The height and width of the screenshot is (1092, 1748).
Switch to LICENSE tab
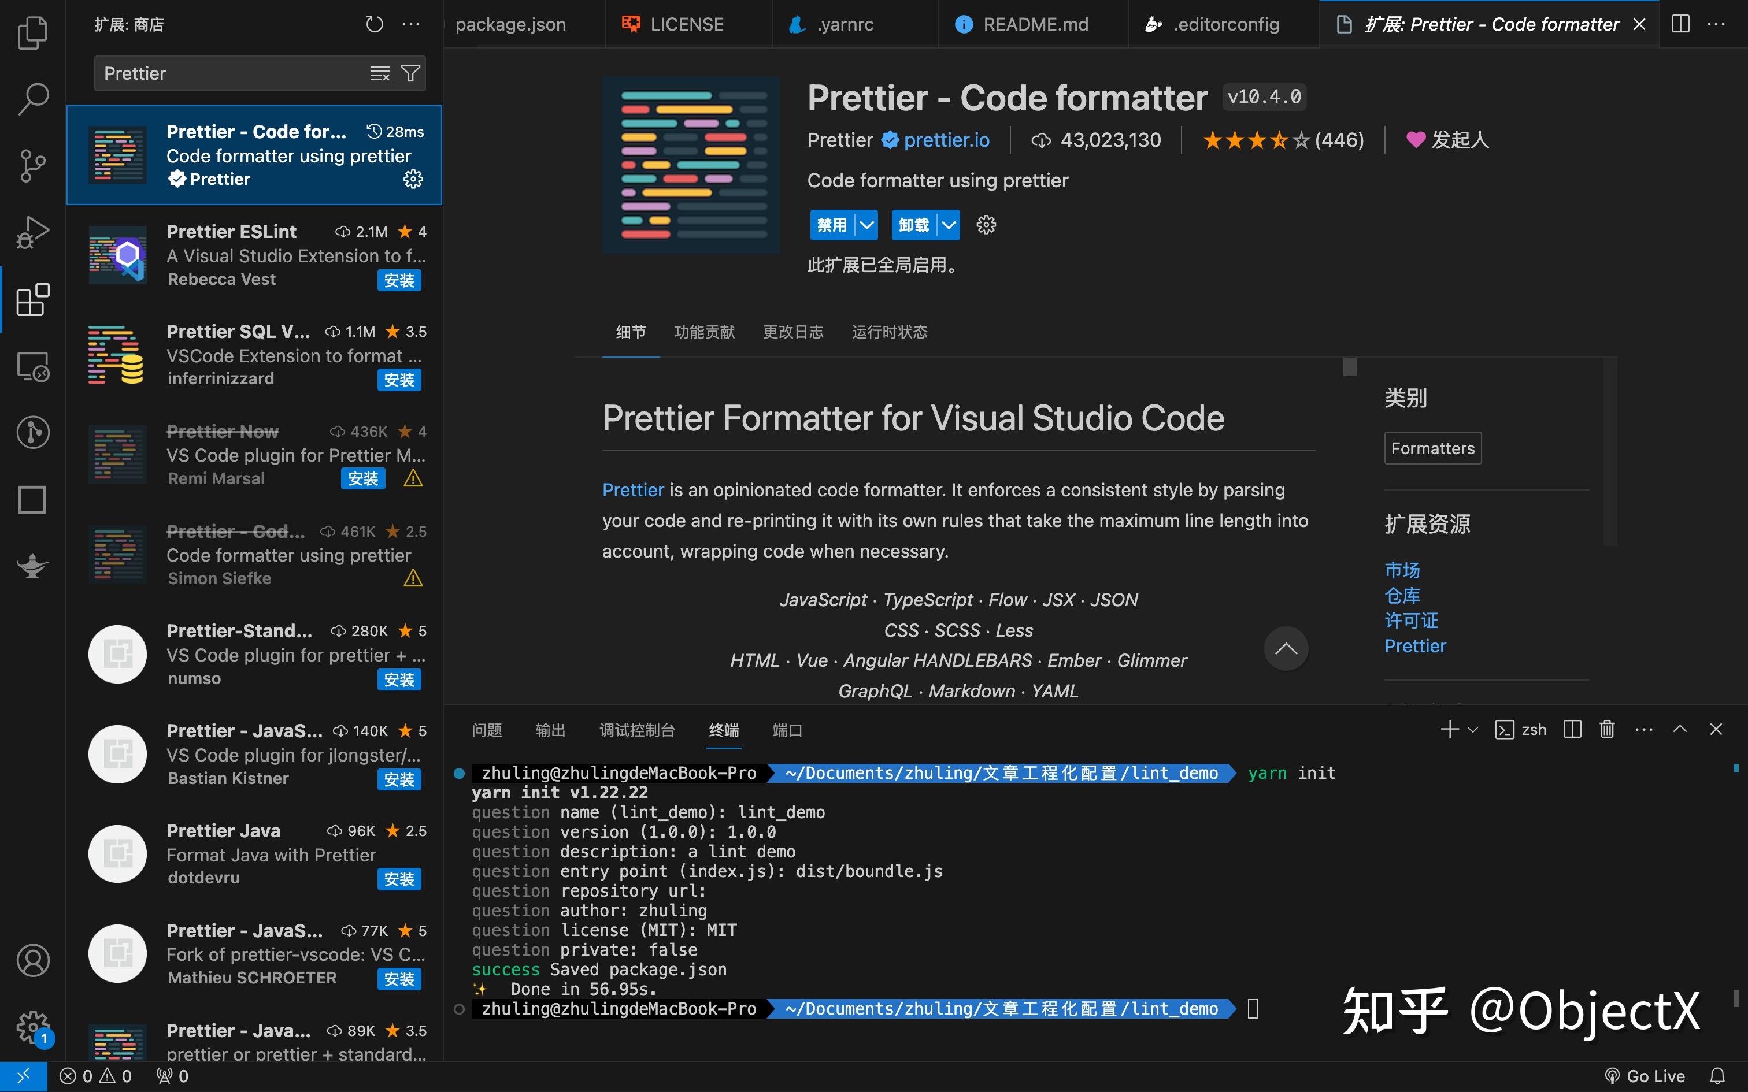[688, 24]
